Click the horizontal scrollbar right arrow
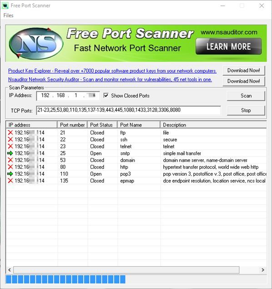Image resolution: width=272 pixels, height=289 pixels. [263, 270]
